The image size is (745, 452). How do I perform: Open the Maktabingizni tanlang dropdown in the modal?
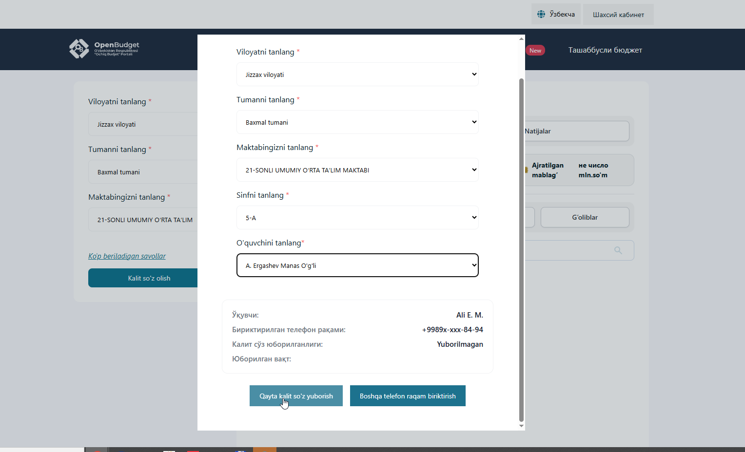(x=357, y=170)
